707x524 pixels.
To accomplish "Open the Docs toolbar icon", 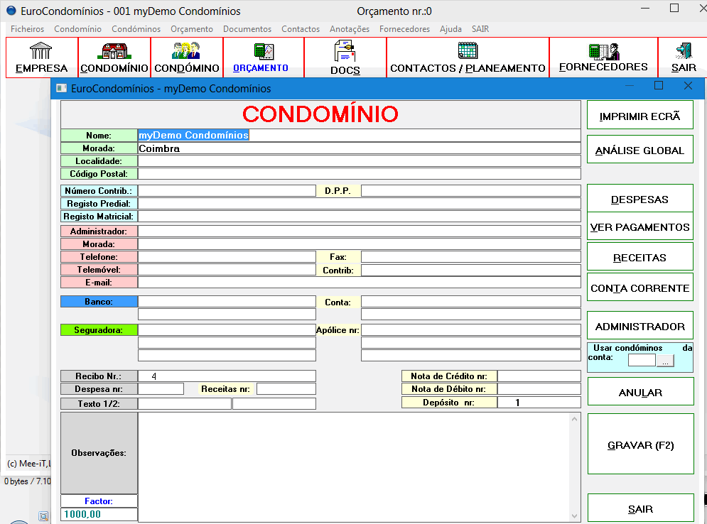I will pyautogui.click(x=345, y=51).
